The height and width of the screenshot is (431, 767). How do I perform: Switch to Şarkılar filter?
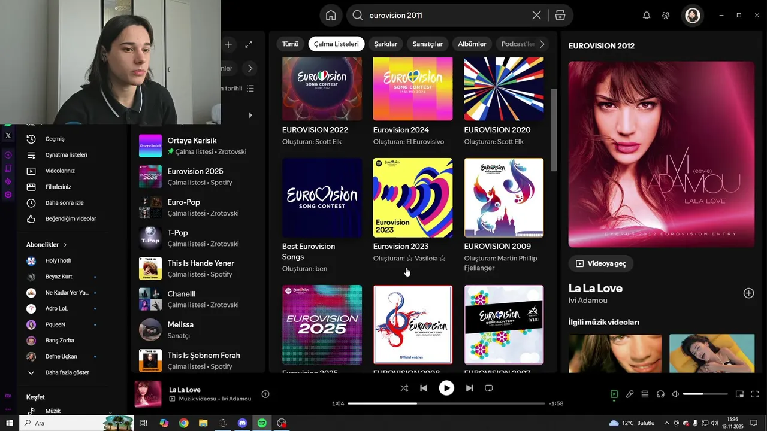(386, 44)
